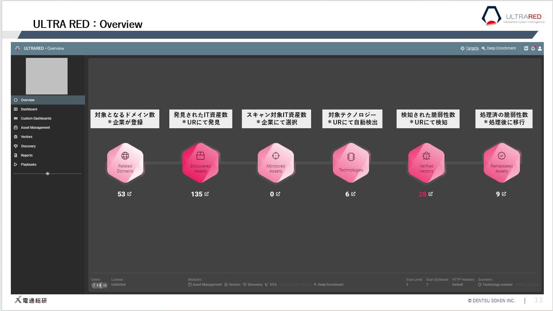The width and height of the screenshot is (553, 311).
Task: Click the Discovery module in footer
Action: tap(253, 285)
